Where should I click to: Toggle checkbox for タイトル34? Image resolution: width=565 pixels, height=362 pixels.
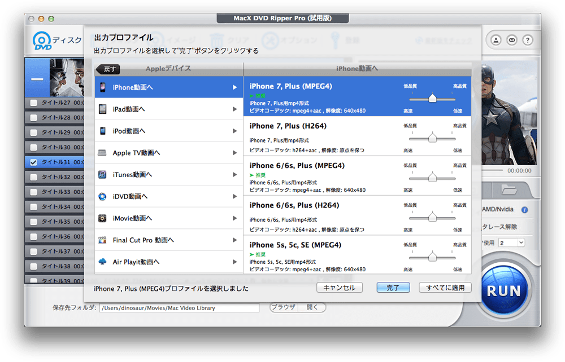point(33,207)
